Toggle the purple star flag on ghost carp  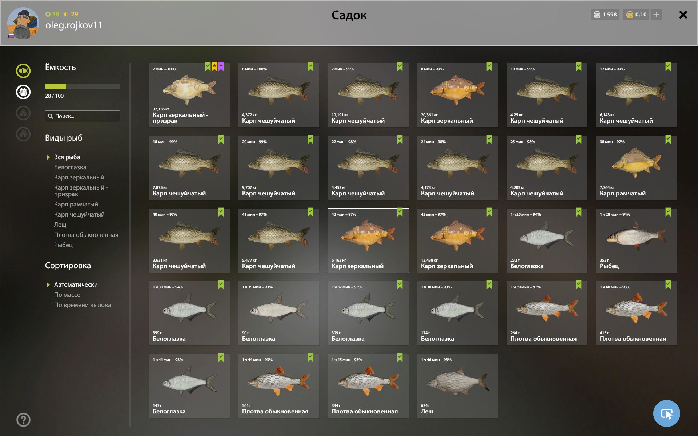click(221, 67)
